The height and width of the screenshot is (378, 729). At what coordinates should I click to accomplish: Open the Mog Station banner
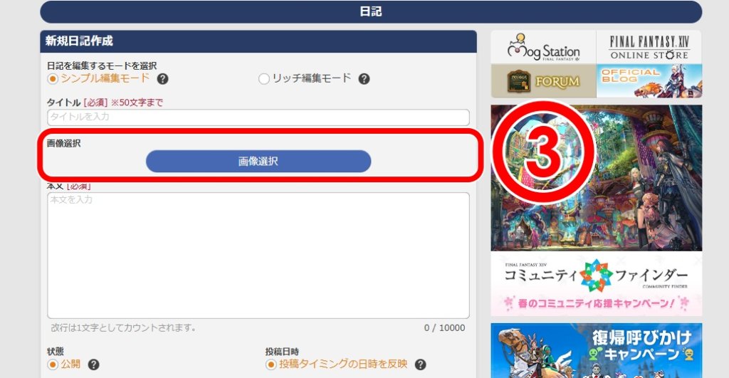tap(543, 47)
